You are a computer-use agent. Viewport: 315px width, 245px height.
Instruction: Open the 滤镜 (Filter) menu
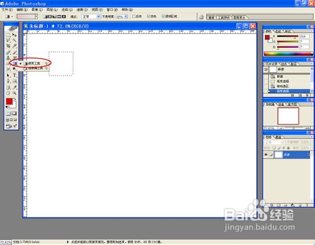[82, 9]
